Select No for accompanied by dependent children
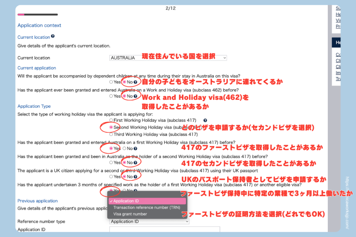The width and height of the screenshot is (356, 237). [124, 82]
